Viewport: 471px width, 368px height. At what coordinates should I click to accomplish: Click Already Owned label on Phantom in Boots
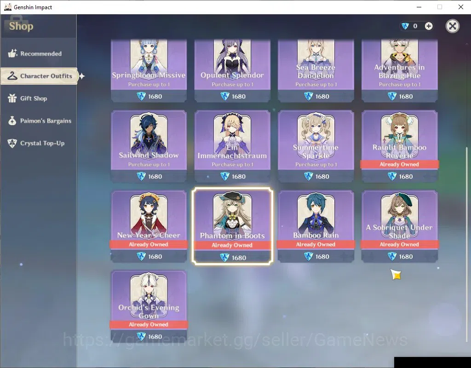232,245
